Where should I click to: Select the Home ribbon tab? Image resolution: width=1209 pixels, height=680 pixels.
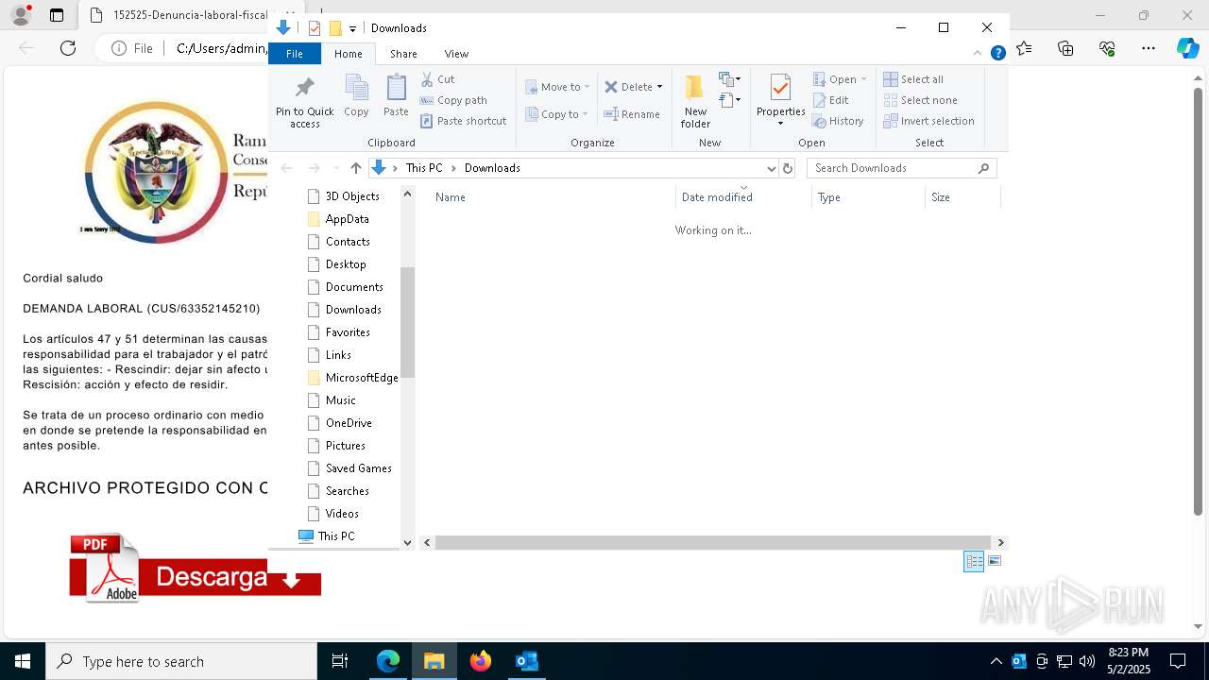click(348, 54)
